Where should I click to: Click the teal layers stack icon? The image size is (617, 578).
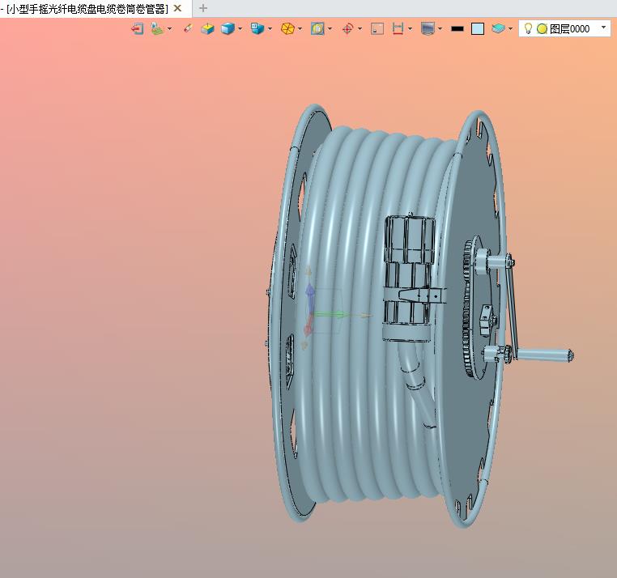pyautogui.click(x=498, y=28)
